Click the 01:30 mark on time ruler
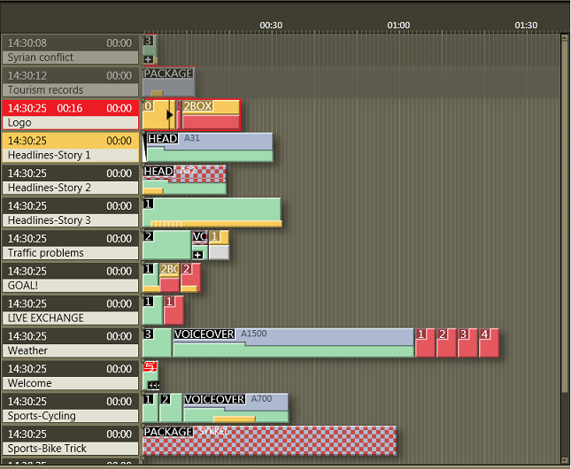 pos(526,25)
